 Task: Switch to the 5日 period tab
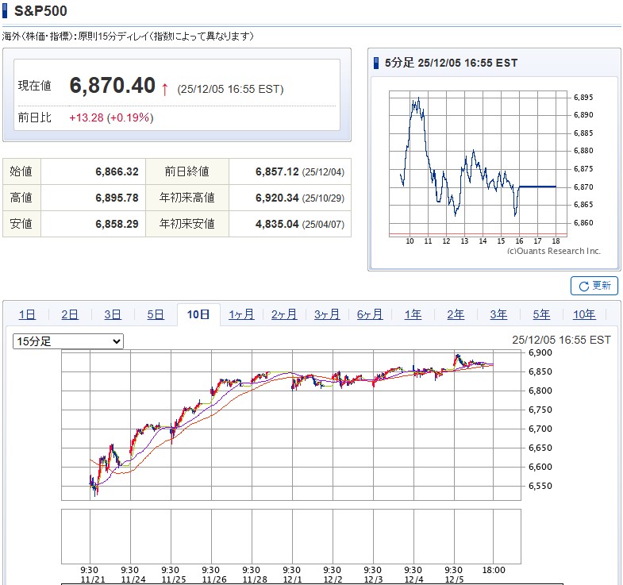pos(156,315)
